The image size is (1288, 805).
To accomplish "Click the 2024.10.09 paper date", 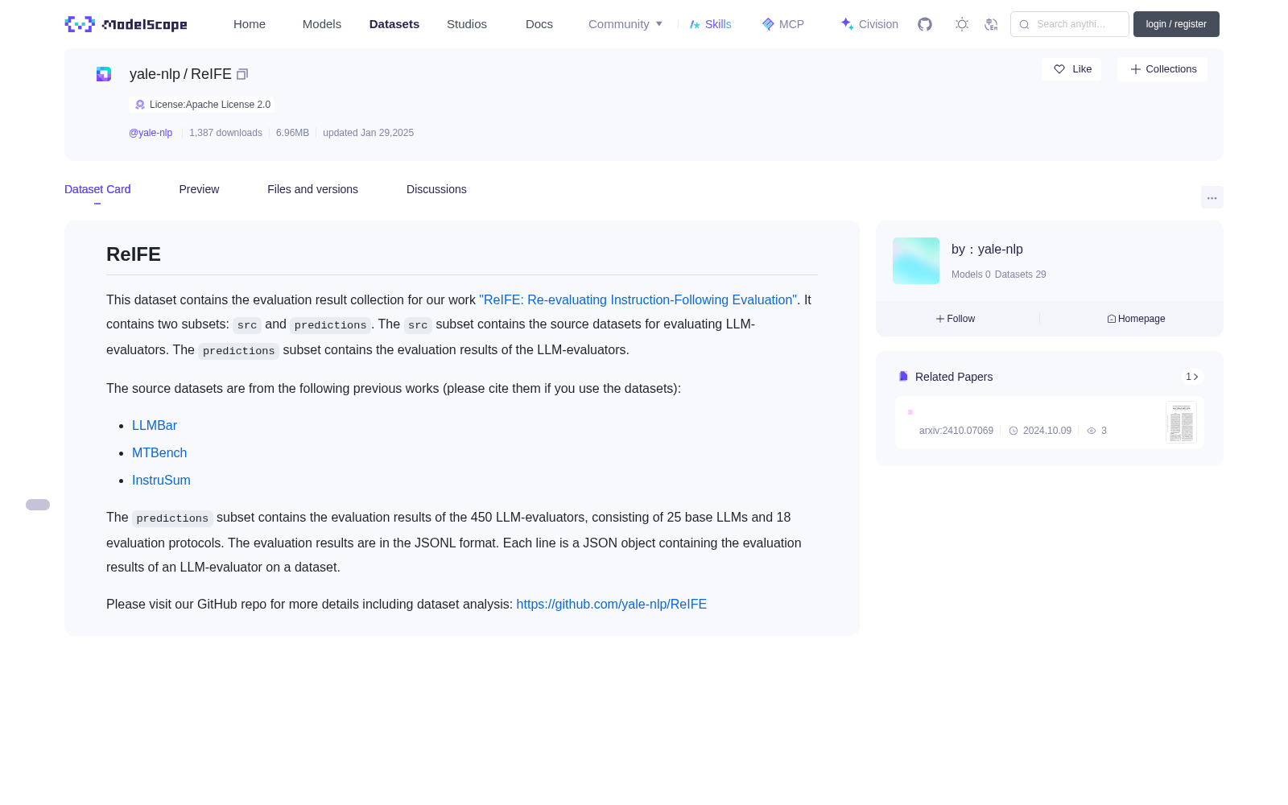I will coord(1046,431).
